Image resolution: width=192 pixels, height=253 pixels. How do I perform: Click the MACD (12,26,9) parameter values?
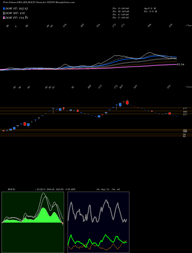[53, 189]
